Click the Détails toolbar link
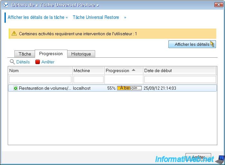 pos(23,62)
